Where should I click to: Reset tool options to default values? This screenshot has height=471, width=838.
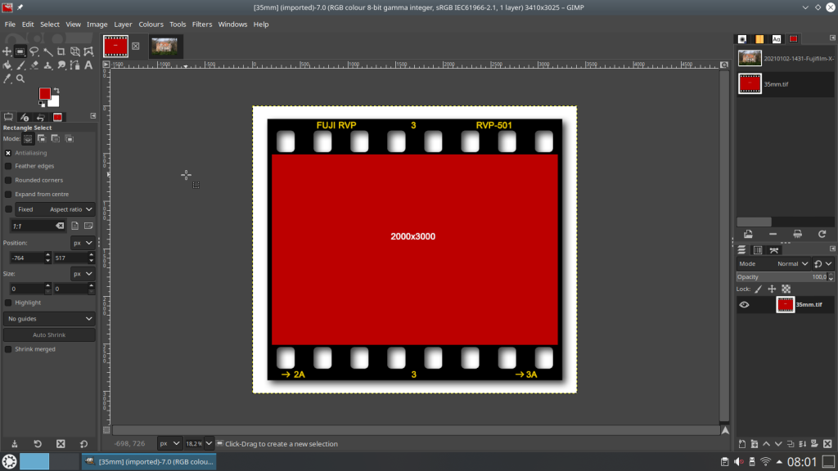point(84,444)
